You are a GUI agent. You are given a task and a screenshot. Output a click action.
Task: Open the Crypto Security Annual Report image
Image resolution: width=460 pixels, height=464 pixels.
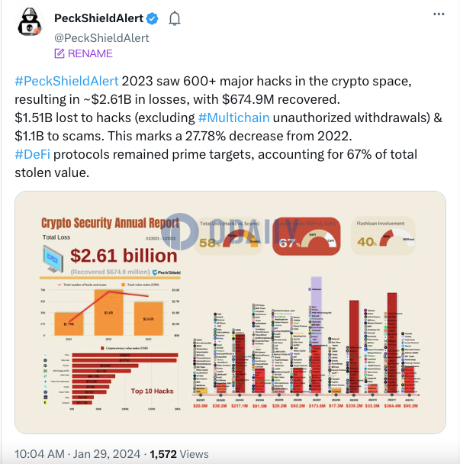pyautogui.click(x=230, y=312)
